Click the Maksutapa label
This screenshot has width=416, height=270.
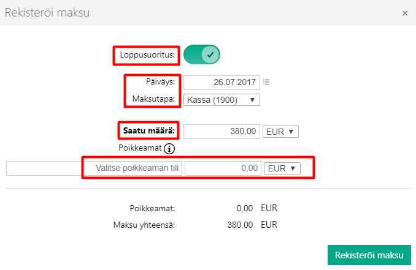point(153,99)
